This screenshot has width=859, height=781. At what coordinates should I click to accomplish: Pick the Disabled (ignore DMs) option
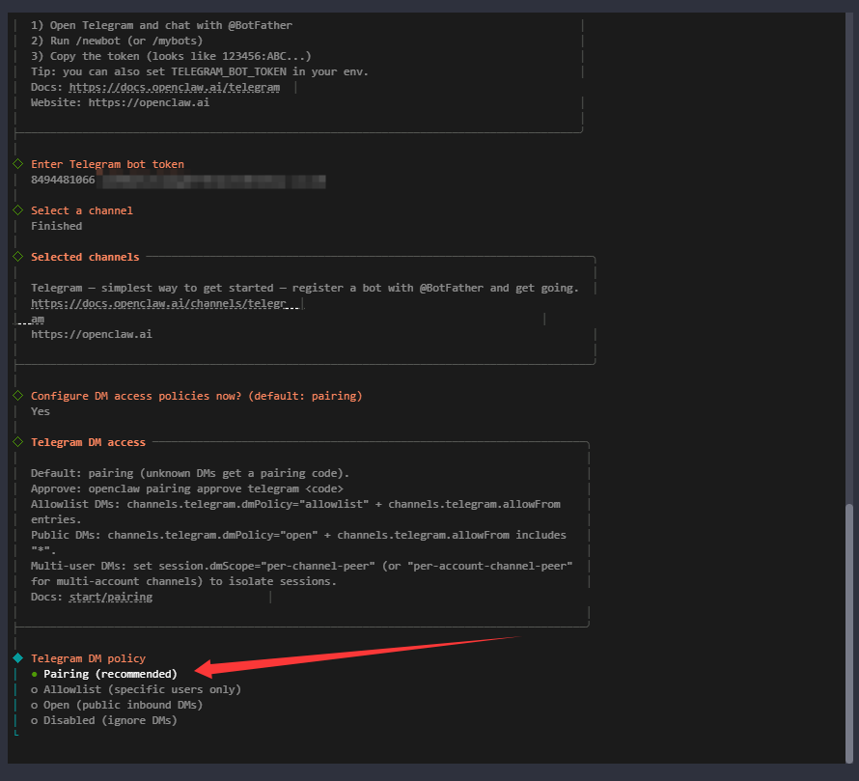(109, 720)
